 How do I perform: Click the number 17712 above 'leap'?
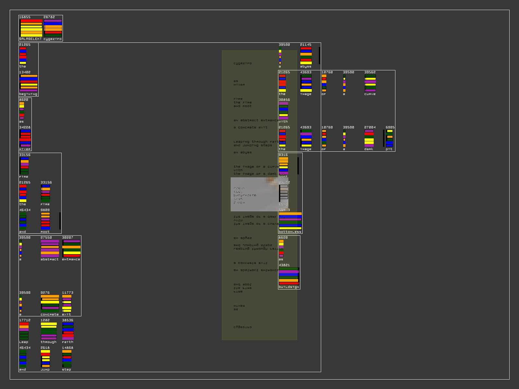tap(25, 320)
